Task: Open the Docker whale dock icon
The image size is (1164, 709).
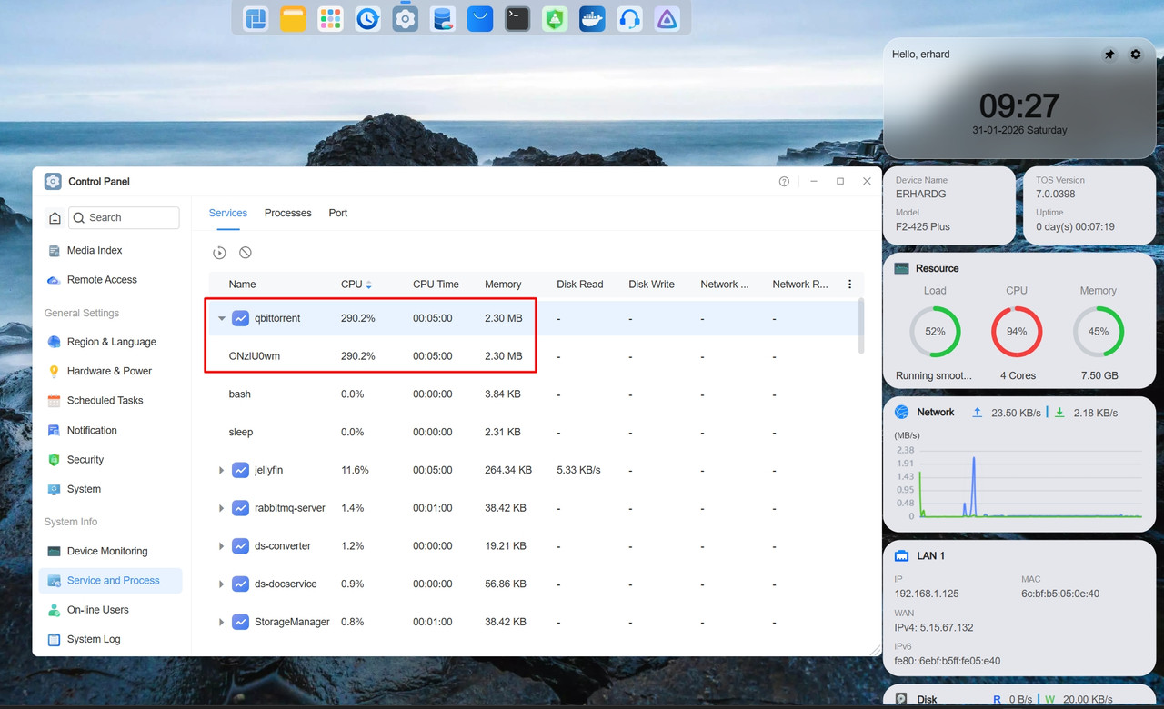Action: pos(592,18)
